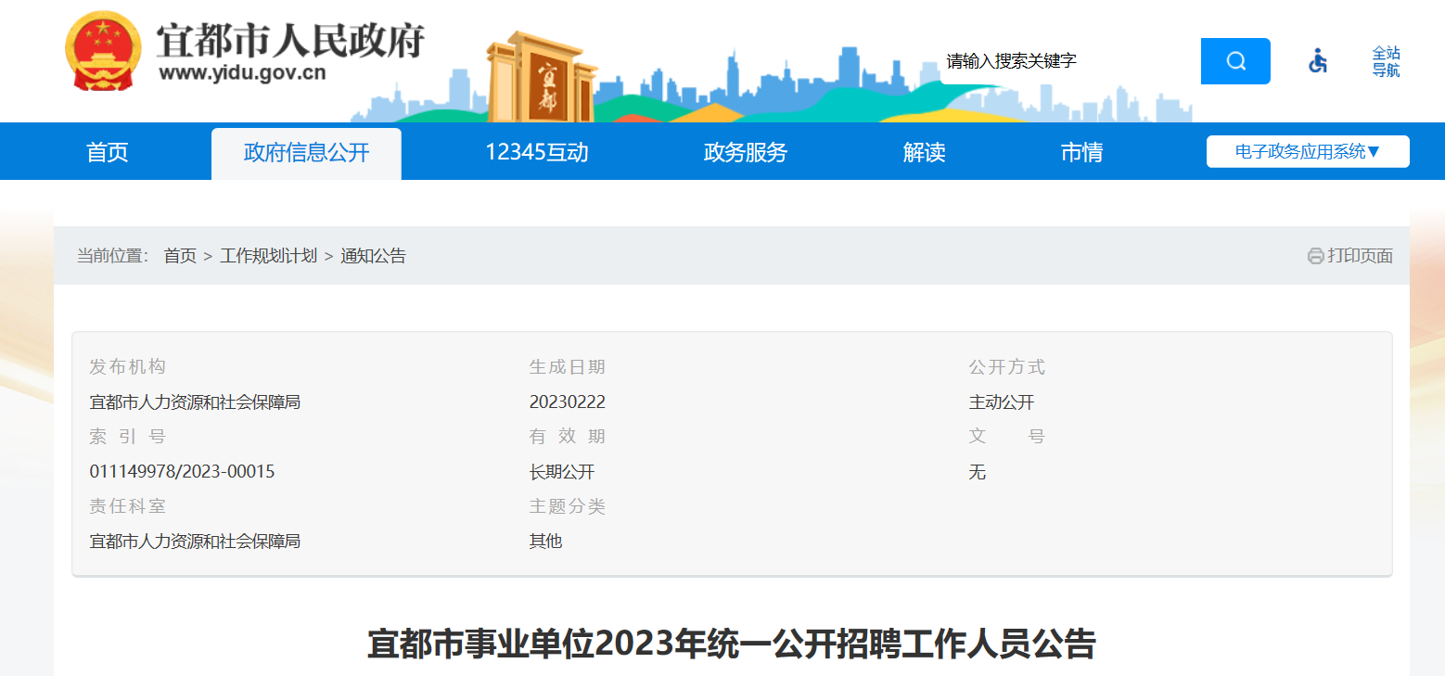This screenshot has width=1445, height=676.
Task: Go to the 首页 navigation tab
Action: point(108,152)
